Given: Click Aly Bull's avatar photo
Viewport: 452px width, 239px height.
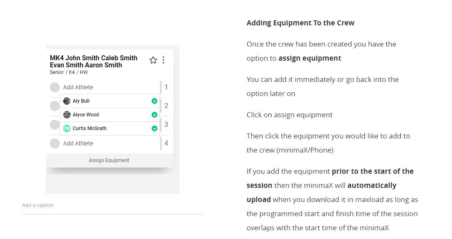Looking at the screenshot, I should [67, 101].
